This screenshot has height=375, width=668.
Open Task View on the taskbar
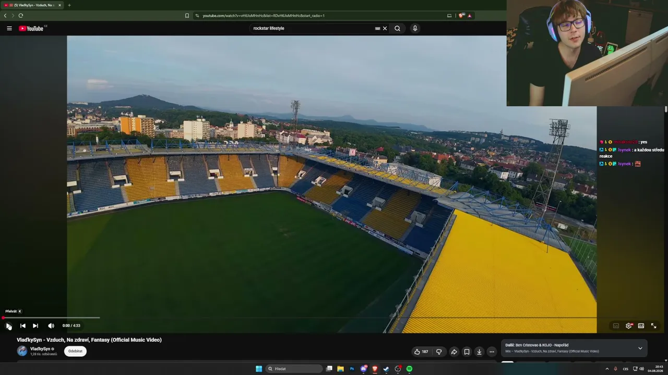[x=329, y=369]
